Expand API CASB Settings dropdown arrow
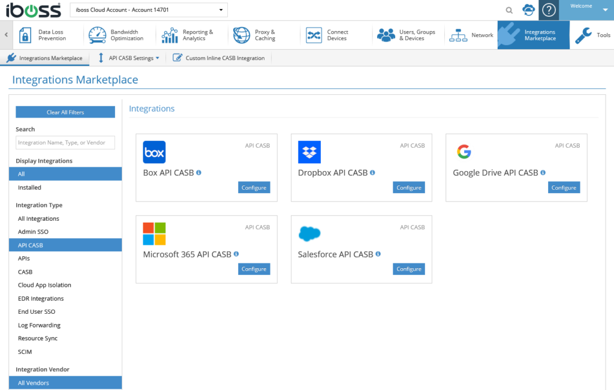 pos(158,58)
